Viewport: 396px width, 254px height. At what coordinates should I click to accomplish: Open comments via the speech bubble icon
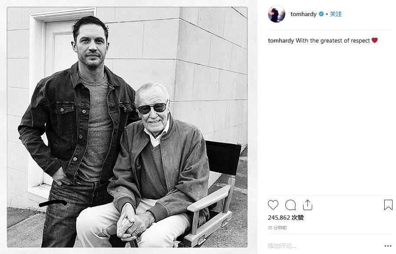290,205
